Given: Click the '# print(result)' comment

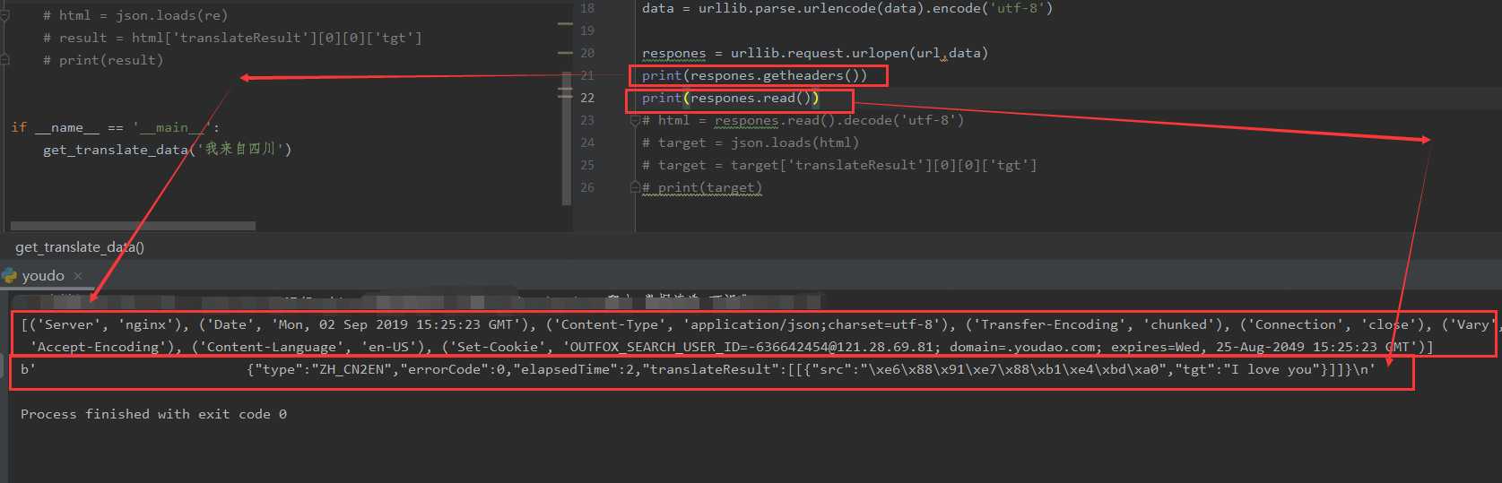Looking at the screenshot, I should tap(103, 61).
